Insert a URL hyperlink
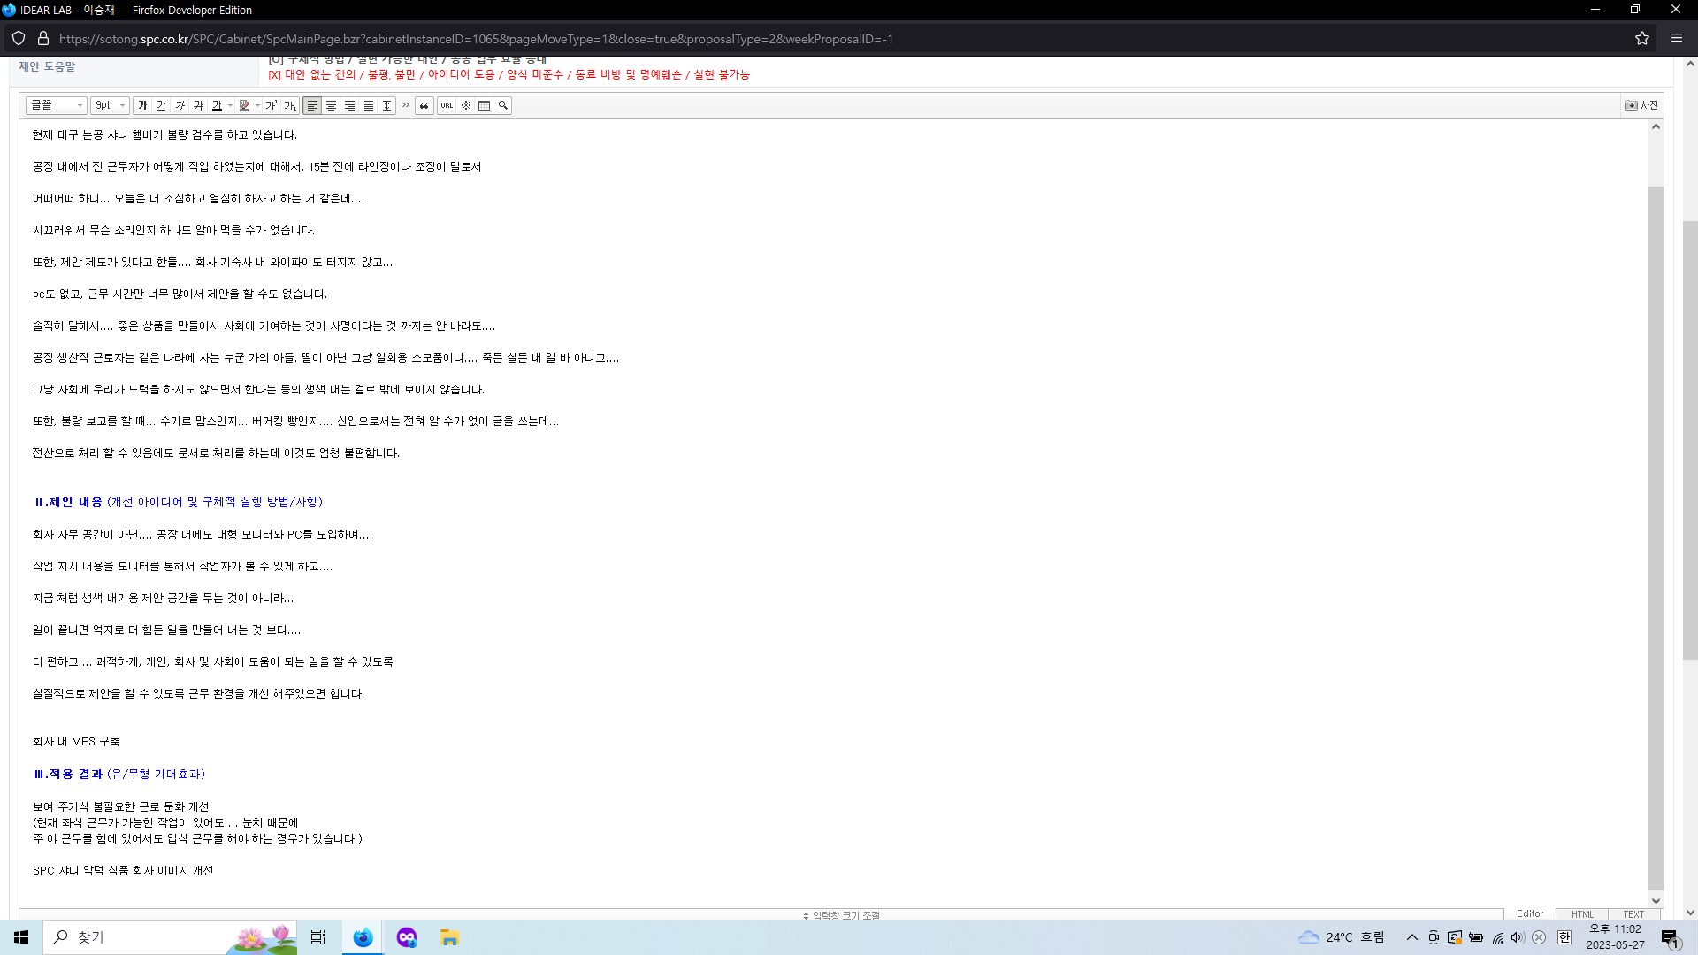 tap(447, 105)
